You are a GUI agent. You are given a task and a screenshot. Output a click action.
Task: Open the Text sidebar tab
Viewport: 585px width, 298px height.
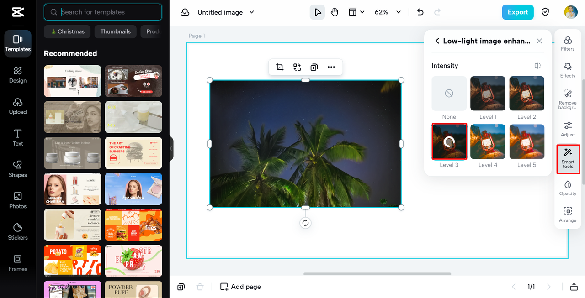point(18,137)
